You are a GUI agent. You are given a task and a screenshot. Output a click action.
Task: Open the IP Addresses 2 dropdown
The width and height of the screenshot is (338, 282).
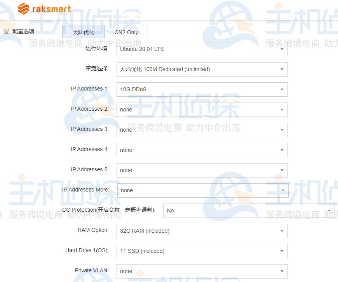click(x=202, y=110)
